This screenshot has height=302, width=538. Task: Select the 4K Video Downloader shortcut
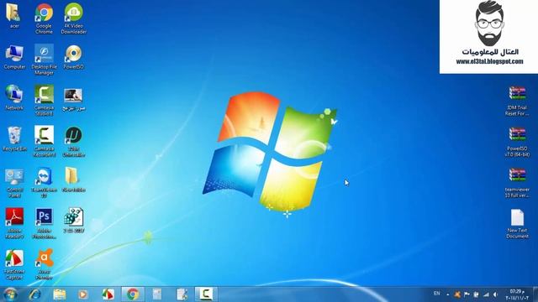pos(73,18)
